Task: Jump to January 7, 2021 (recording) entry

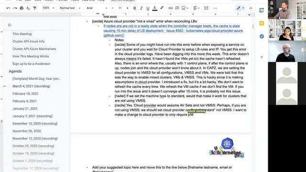Action: [x=33, y=116]
